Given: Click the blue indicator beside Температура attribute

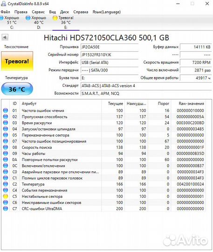Looking at the screenshot, I should 6,184.
